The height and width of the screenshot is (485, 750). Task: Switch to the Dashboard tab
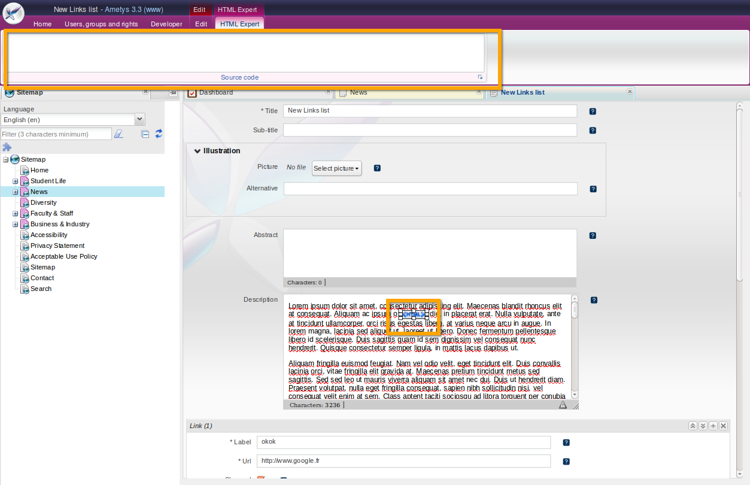pyautogui.click(x=216, y=93)
